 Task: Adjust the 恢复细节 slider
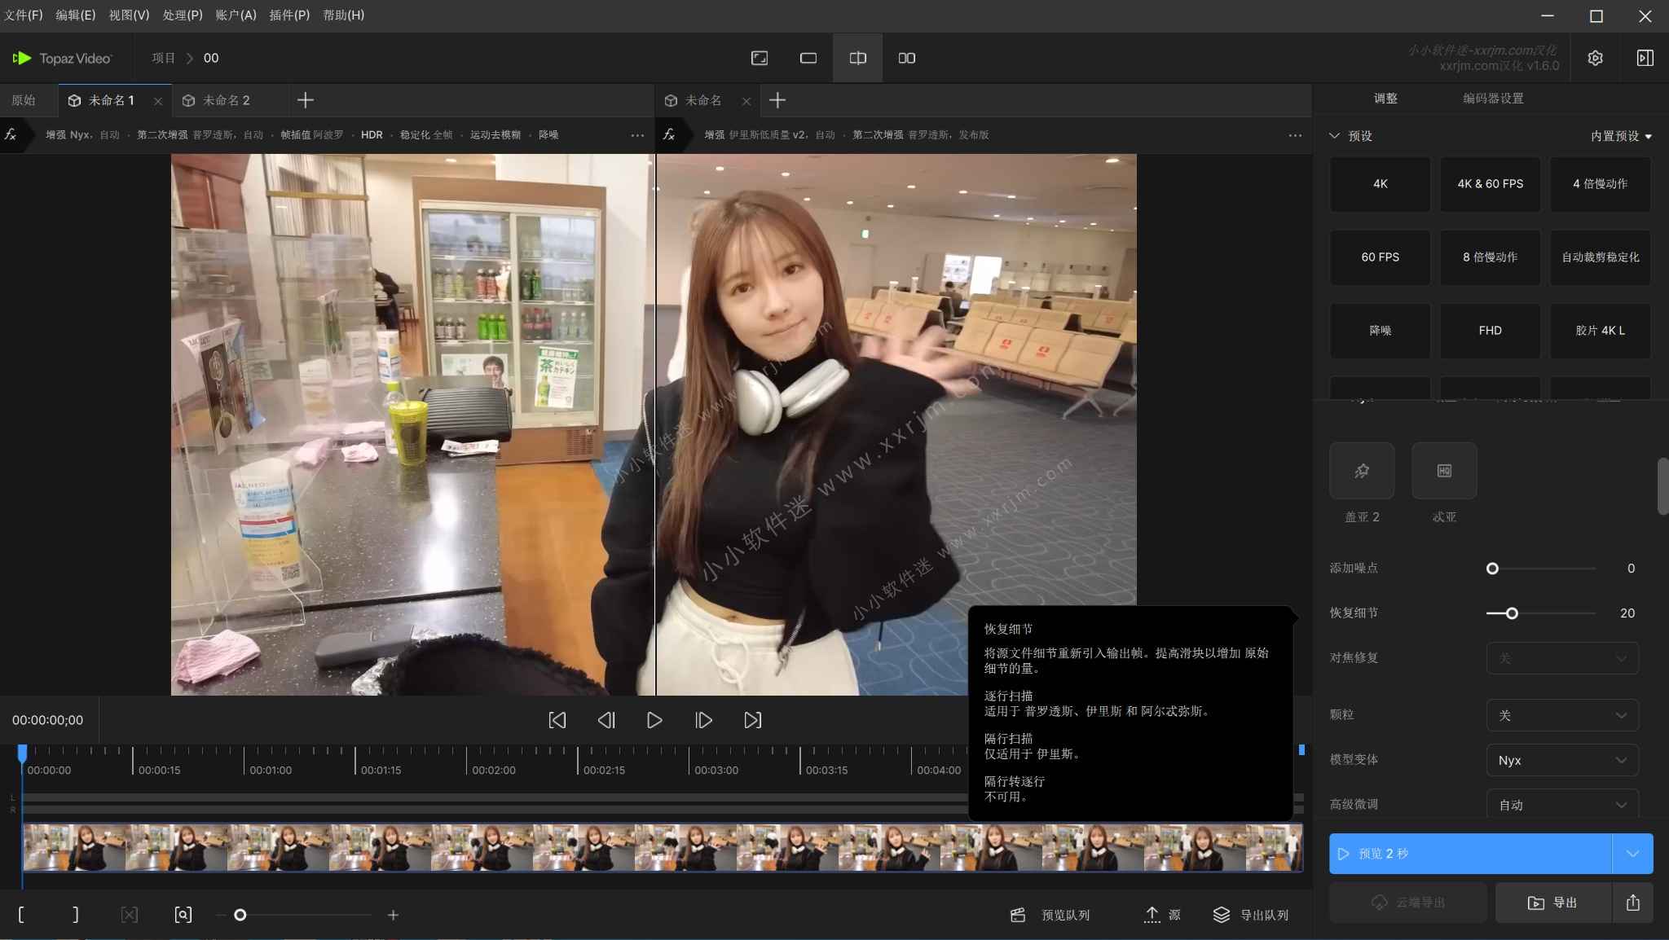pos(1540,613)
